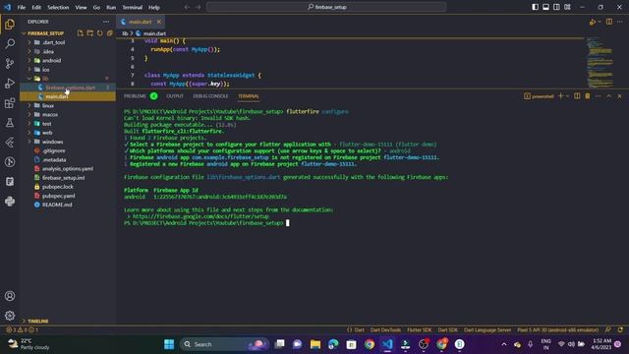The height and width of the screenshot is (354, 629).
Task: Toggle the primary side bar layout
Action: tap(535, 7)
